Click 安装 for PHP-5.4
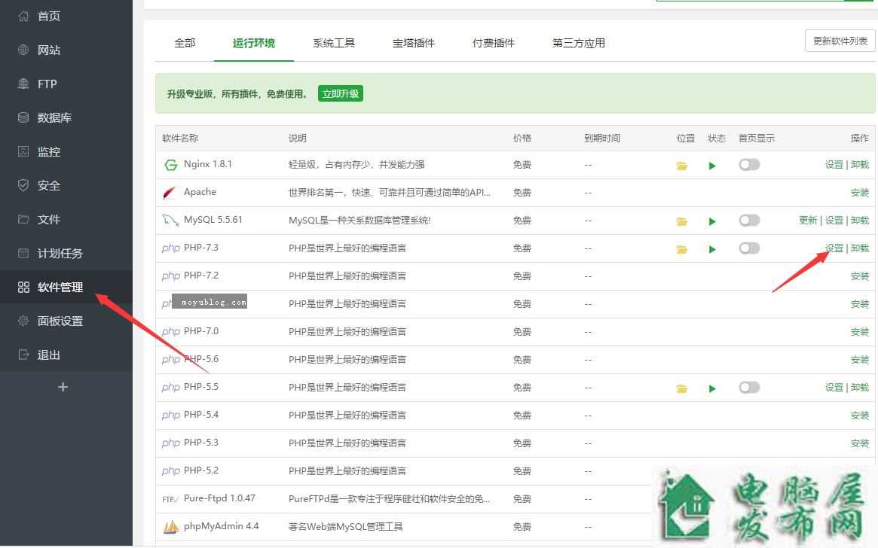 859,415
